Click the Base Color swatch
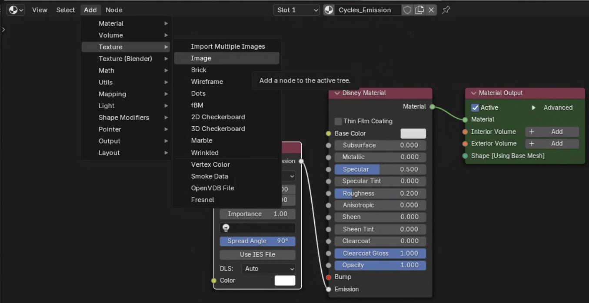Screen dimensions: 589x303 [x=413, y=134]
